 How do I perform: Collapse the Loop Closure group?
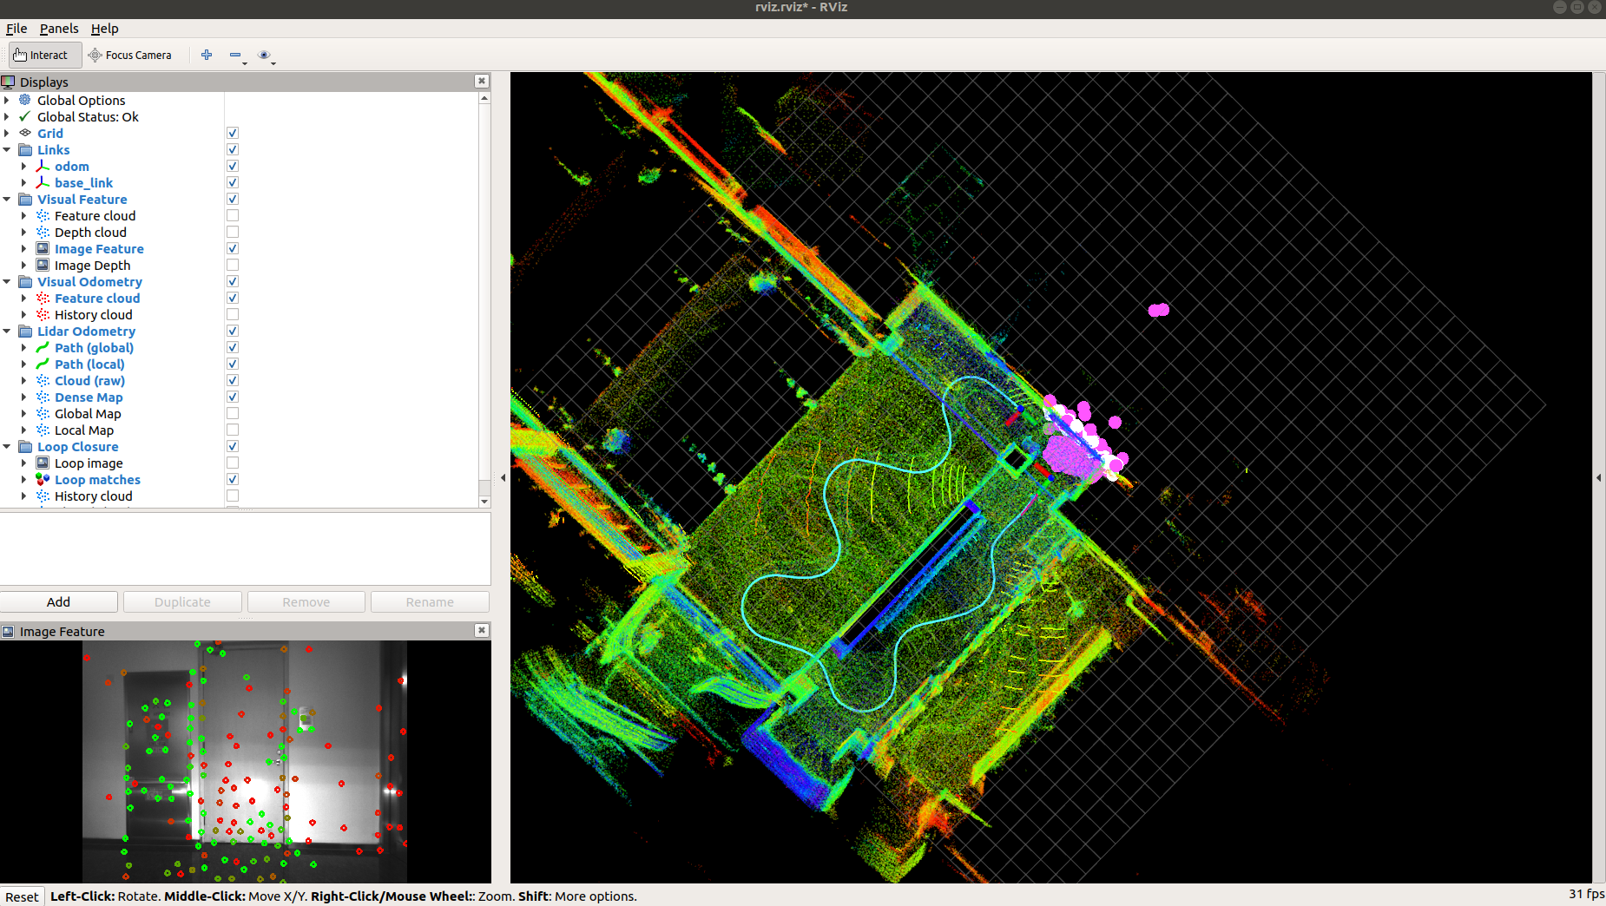click(x=7, y=446)
